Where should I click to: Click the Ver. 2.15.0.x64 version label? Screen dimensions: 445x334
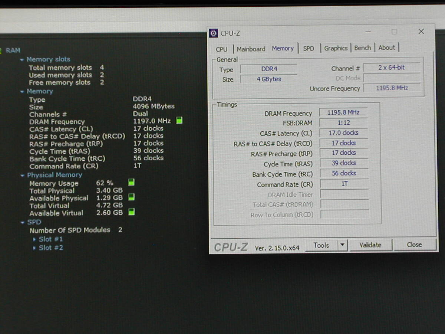click(277, 248)
